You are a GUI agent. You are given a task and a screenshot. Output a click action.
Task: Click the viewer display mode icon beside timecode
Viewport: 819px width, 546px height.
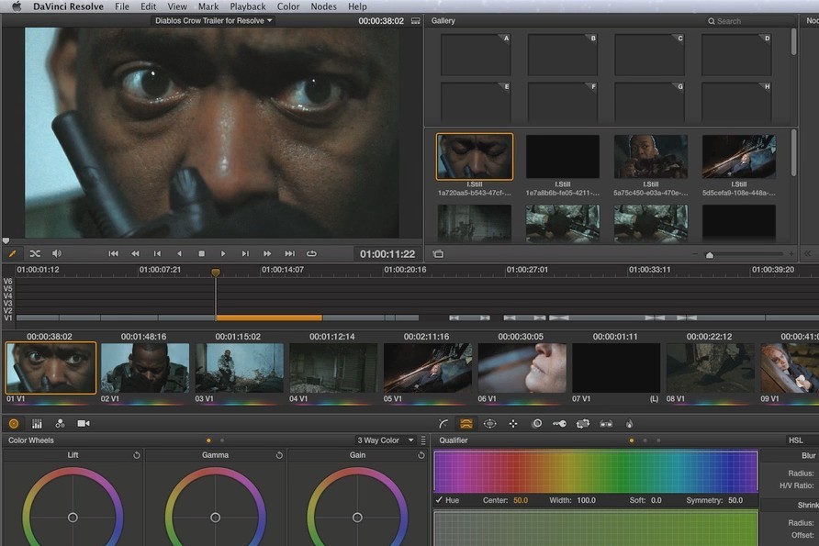[x=416, y=21]
